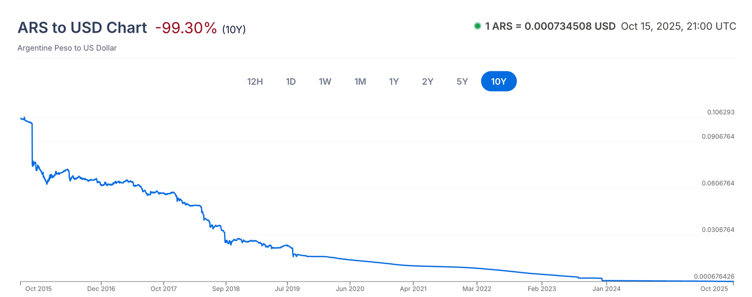752x297 pixels.
Task: Click the Argentine Peso to US Dollar subtitle
Action: click(x=67, y=48)
